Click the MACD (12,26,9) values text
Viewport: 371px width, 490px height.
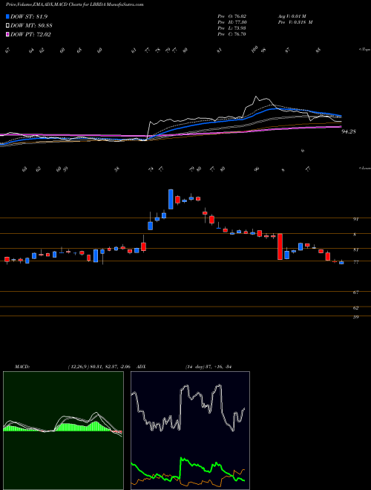[100, 367]
